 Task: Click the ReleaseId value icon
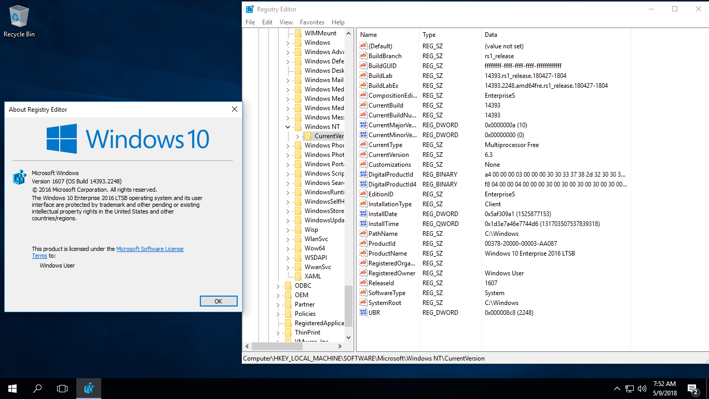pos(363,283)
